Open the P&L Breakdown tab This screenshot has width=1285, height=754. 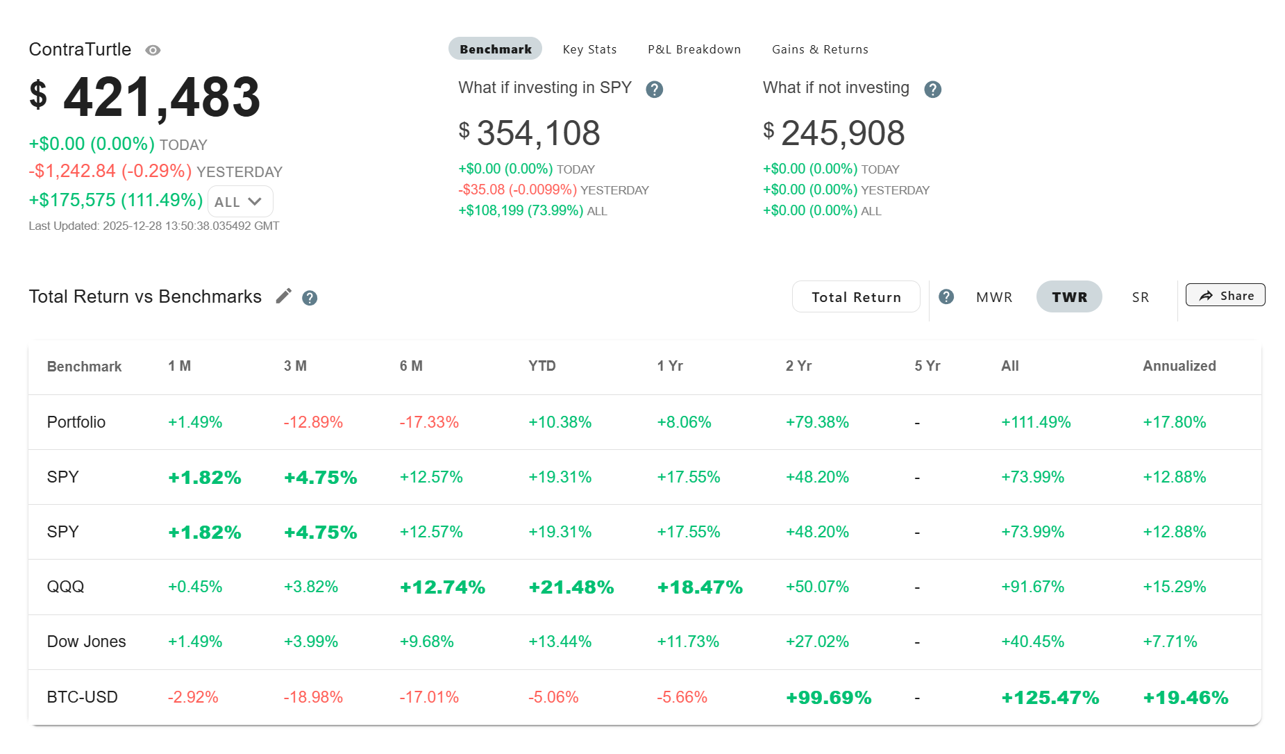tap(694, 49)
